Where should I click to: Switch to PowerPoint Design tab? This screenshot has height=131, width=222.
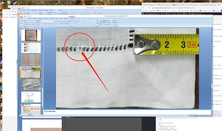tap(34, 19)
